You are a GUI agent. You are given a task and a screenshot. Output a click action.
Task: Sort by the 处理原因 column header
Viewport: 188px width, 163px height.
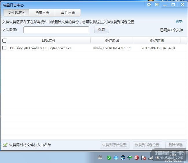coord(112,40)
